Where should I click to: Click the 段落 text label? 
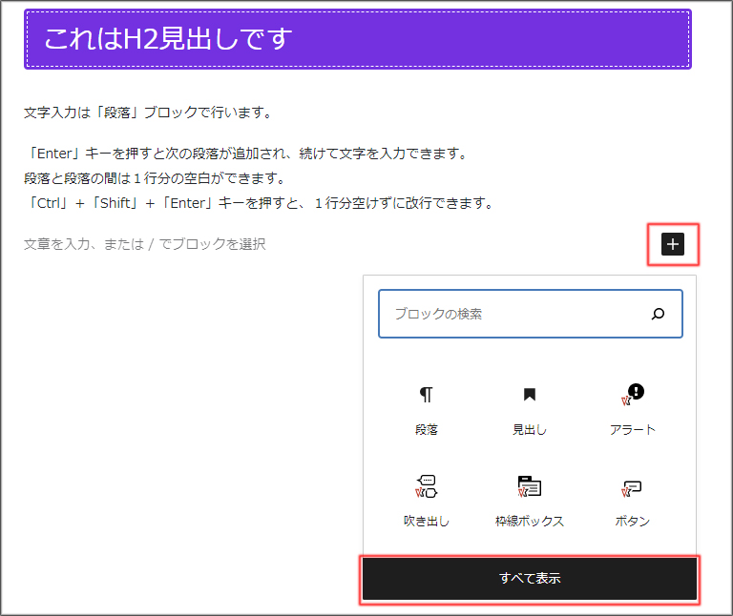tap(427, 430)
